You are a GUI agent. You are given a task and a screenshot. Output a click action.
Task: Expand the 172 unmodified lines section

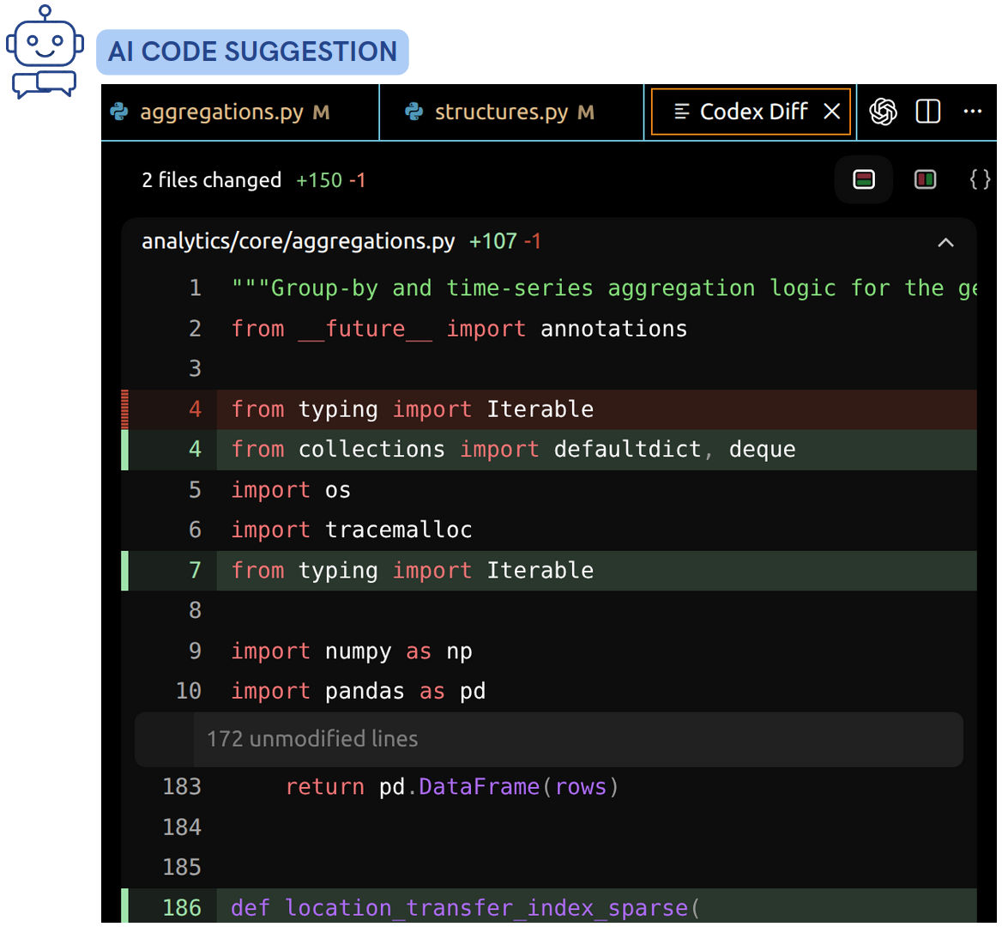(x=549, y=739)
